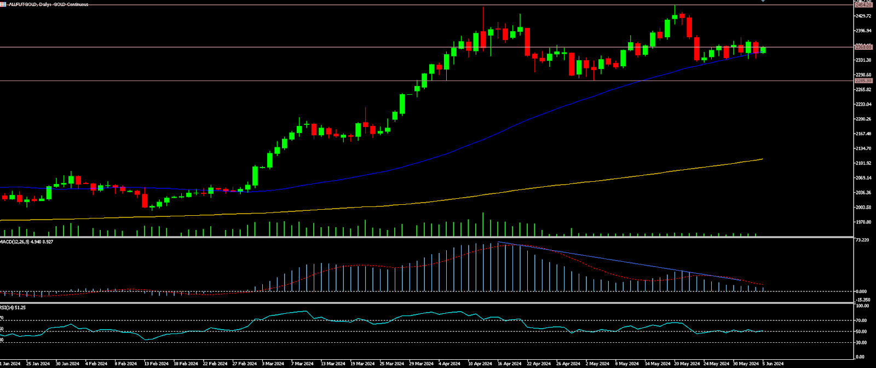
Task: Click the 14 May 2024 date label
Action: (x=657, y=364)
